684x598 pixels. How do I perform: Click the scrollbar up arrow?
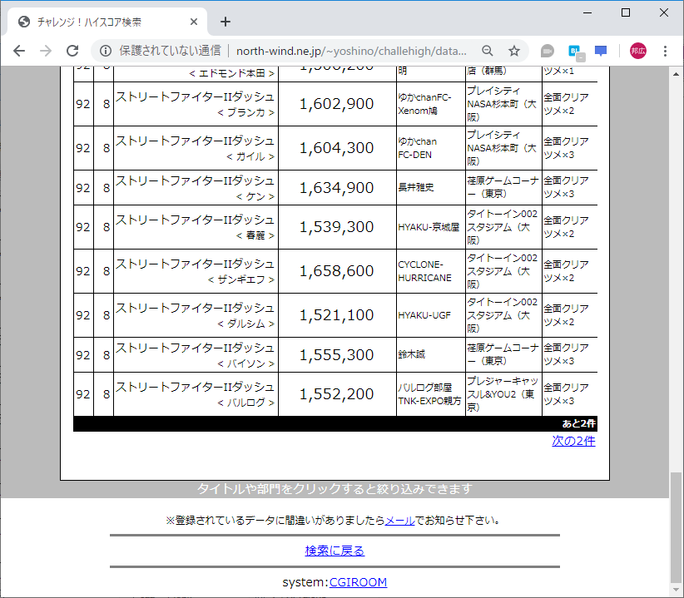coord(676,74)
